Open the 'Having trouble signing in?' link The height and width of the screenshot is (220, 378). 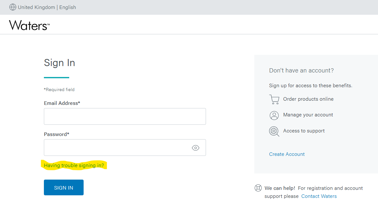pyautogui.click(x=74, y=165)
